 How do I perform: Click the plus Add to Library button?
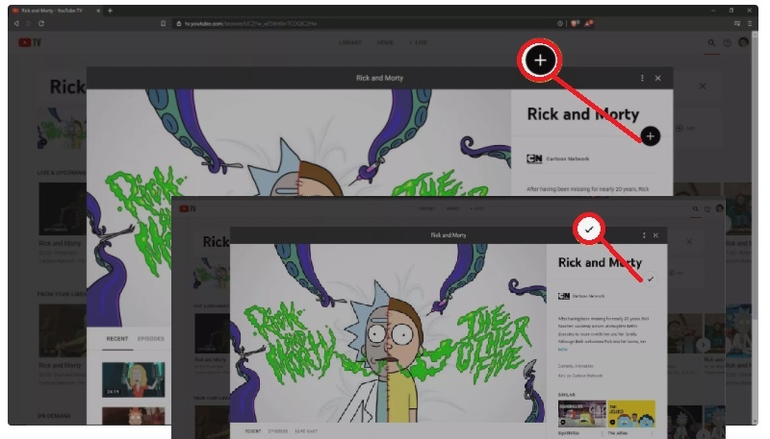pyautogui.click(x=651, y=136)
